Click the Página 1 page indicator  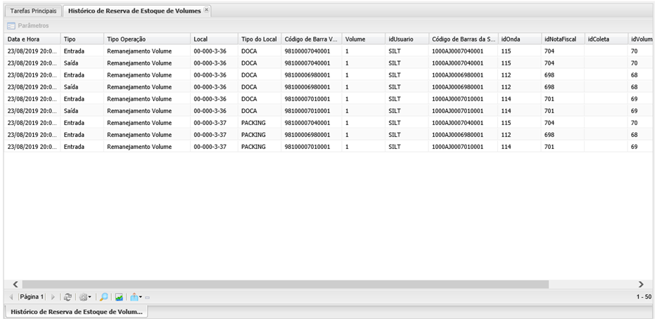(x=32, y=297)
